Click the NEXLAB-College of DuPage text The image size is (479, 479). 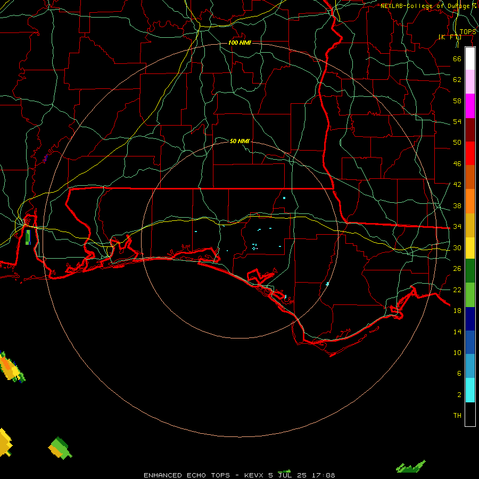point(428,6)
